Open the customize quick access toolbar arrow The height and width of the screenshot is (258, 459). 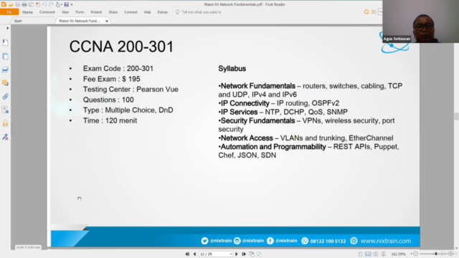pyautogui.click(x=72, y=5)
